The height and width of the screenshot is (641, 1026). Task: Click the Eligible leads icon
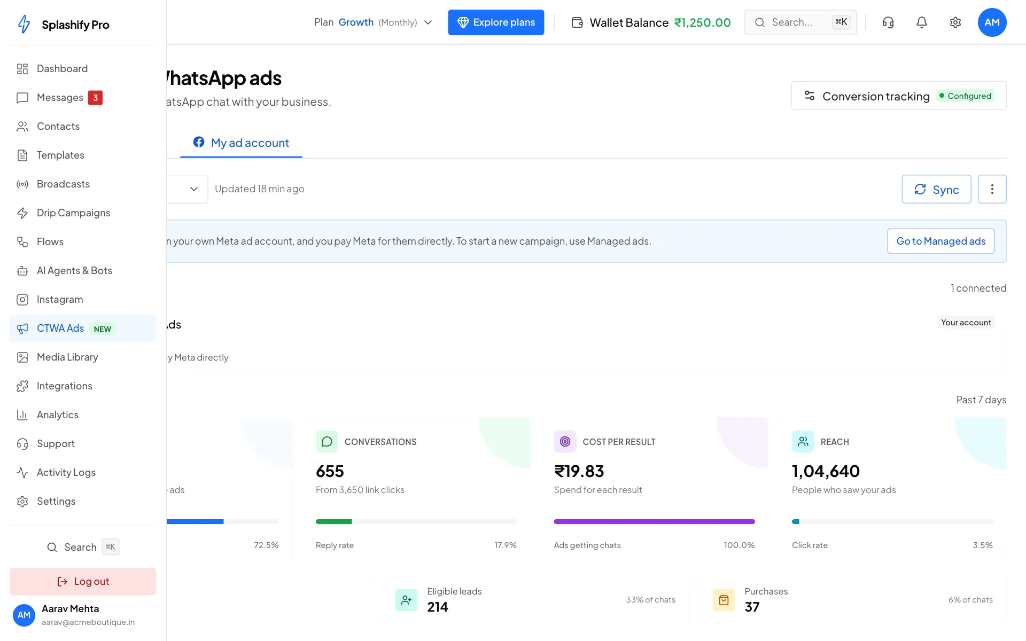[x=406, y=600]
